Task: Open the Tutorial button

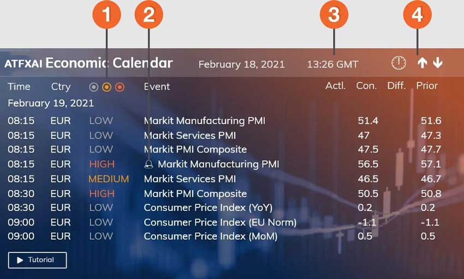Action: tap(38, 260)
